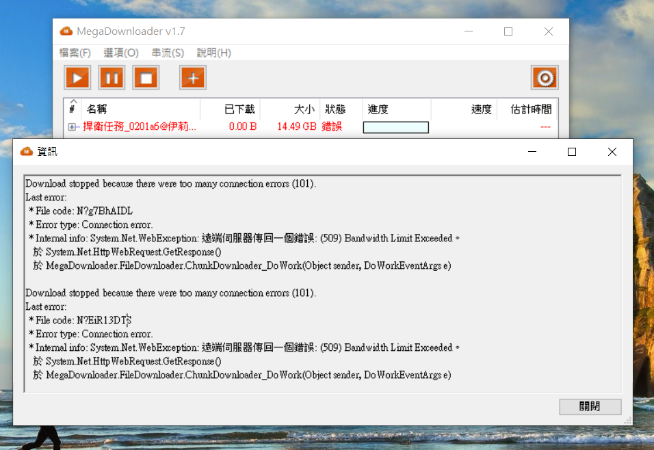Add new links with the plus button
Screen dimensions: 654x450
pos(193,77)
